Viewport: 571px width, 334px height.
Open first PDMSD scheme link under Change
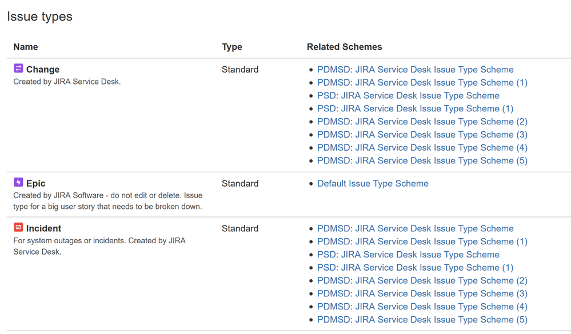pyautogui.click(x=415, y=70)
